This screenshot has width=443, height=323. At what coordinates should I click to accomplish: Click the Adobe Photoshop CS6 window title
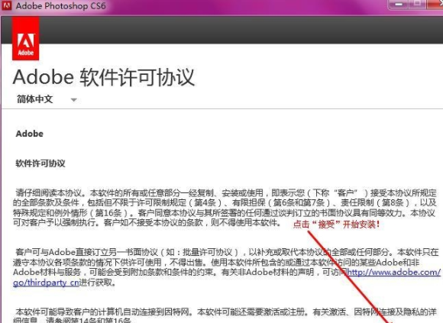pyautogui.click(x=61, y=5)
